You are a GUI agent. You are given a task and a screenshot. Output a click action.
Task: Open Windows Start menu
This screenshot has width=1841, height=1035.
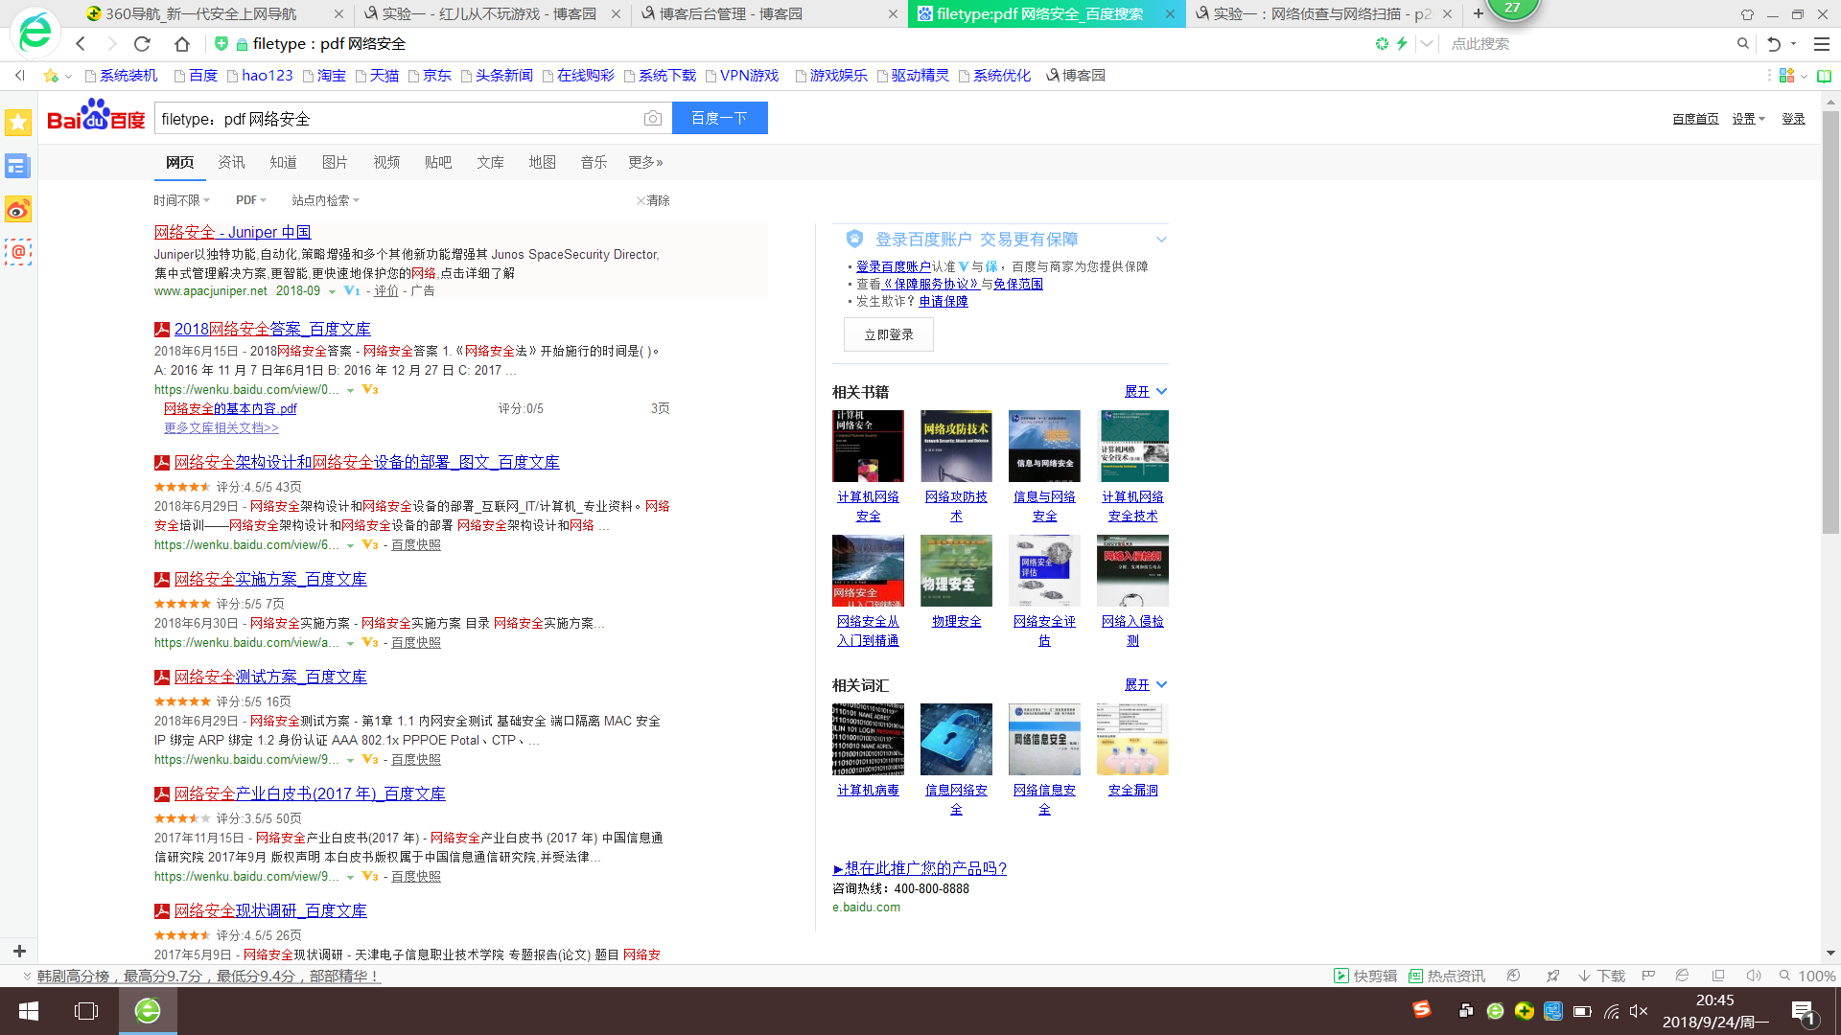tap(29, 1011)
